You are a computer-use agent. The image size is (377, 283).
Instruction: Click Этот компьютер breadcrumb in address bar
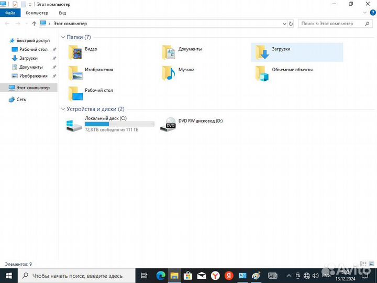click(x=70, y=24)
